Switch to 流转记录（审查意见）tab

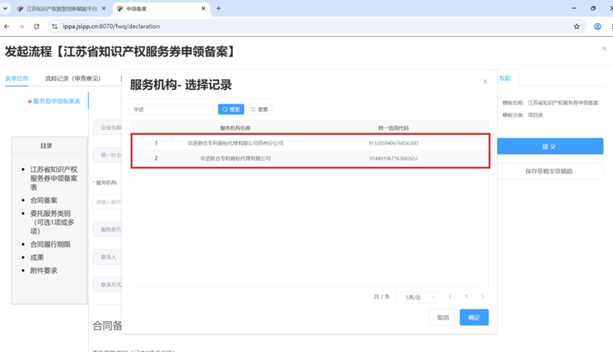73,79
